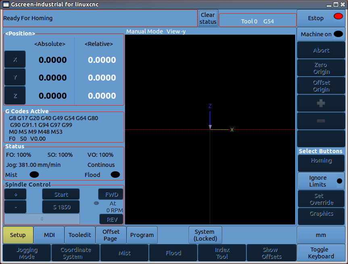Click the Jogging Mode button
The width and height of the screenshot is (348, 264).
[x=27, y=253]
